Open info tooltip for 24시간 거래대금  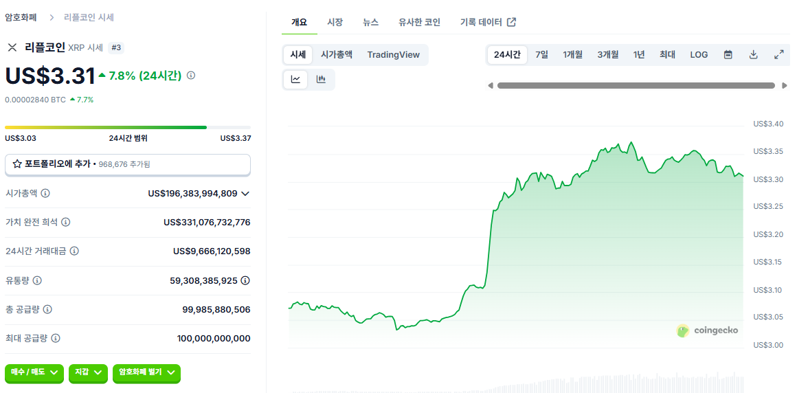74,251
